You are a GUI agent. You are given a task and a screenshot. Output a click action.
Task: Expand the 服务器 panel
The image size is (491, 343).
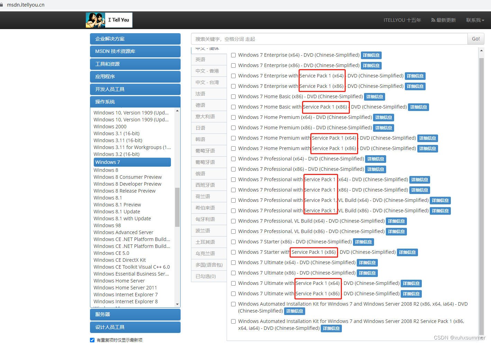pyautogui.click(x=135, y=314)
